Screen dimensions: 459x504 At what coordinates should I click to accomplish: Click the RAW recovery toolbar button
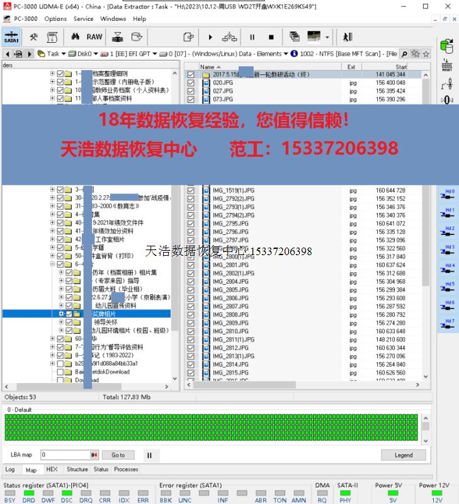click(x=94, y=37)
